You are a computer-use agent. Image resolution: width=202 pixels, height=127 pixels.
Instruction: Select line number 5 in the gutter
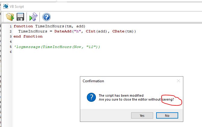click(11, 47)
